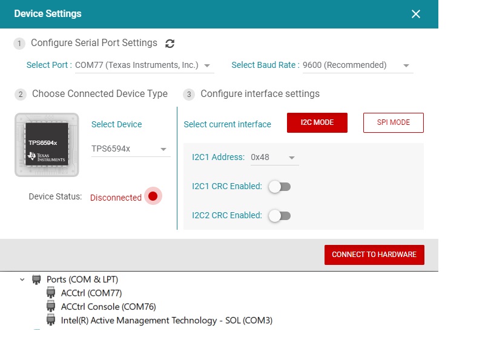Click the step 3 number badge

[189, 95]
